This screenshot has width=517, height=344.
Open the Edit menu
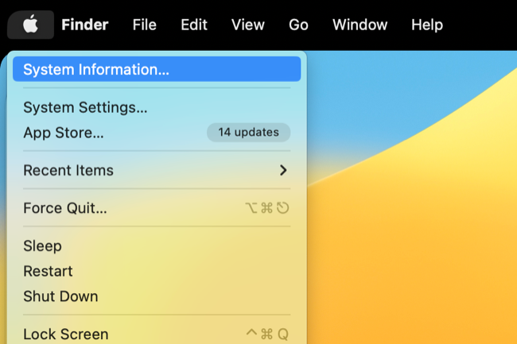[x=194, y=25]
